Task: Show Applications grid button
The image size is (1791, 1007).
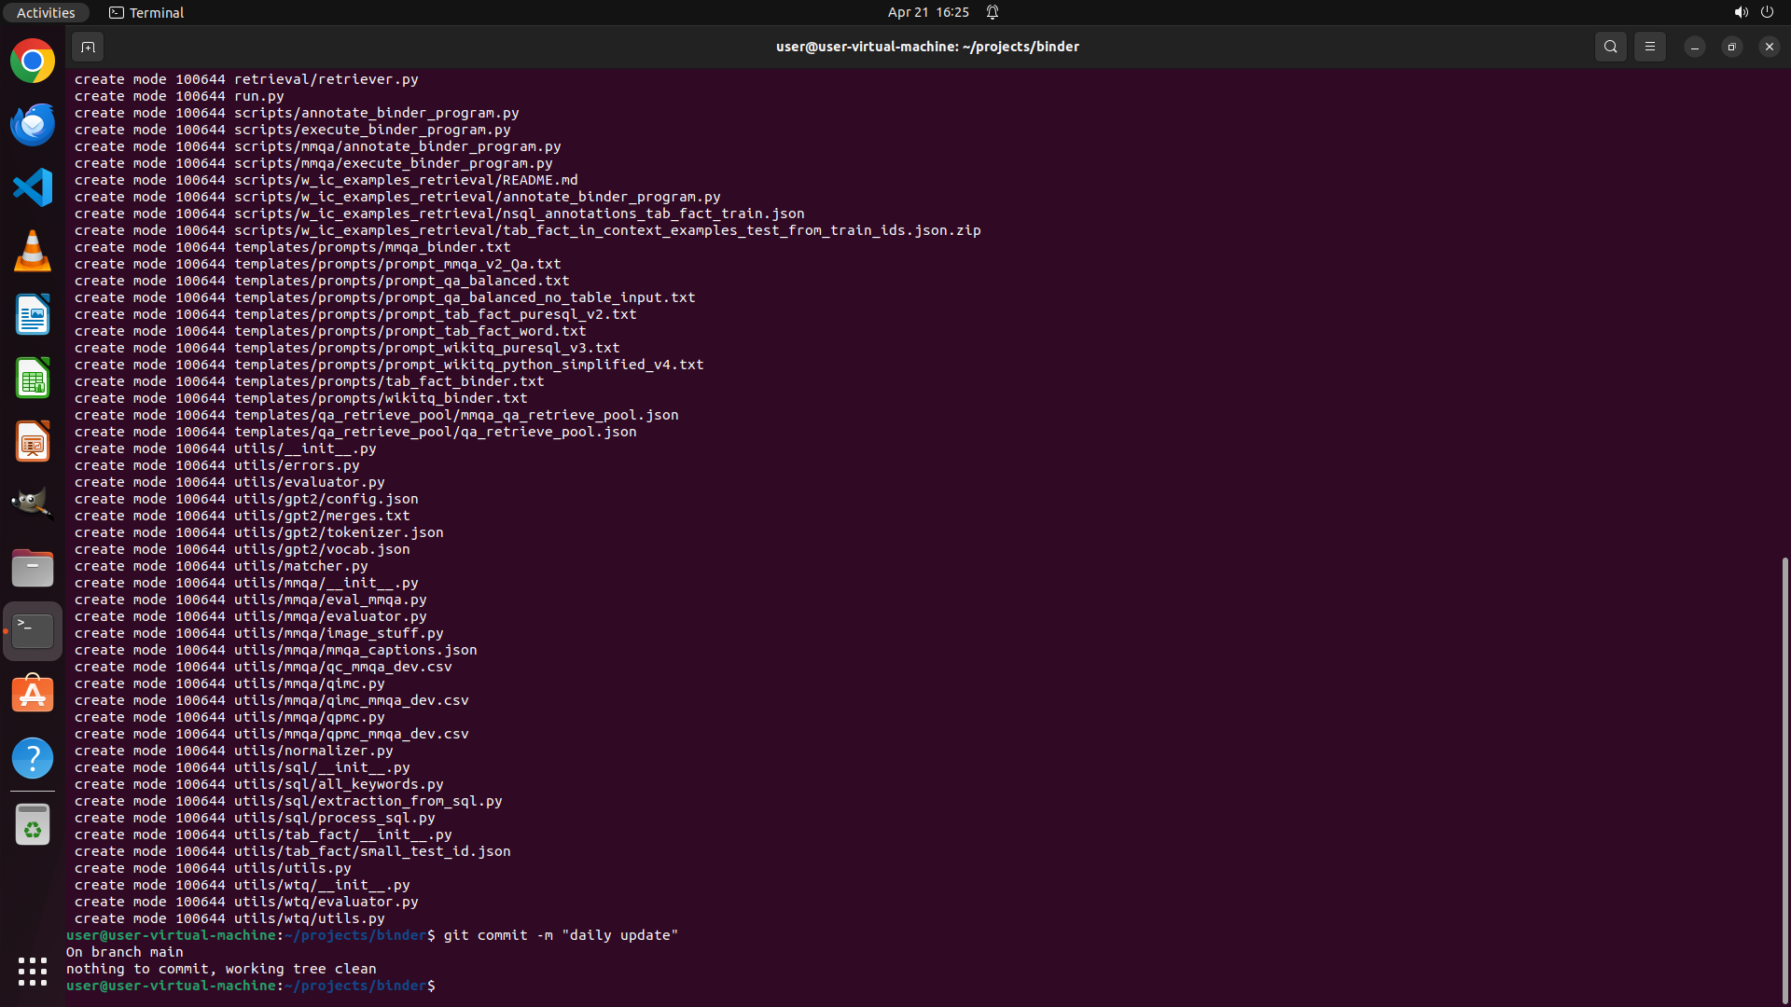Action: pos(33,972)
